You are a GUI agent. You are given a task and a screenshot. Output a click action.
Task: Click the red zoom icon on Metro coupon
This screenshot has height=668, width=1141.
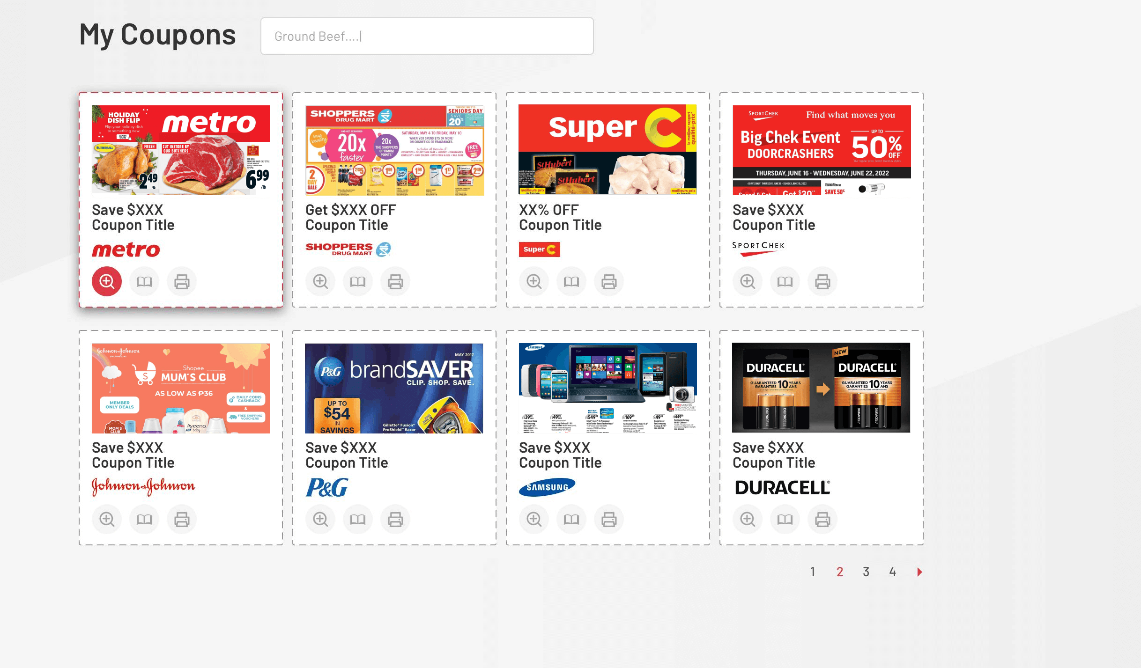point(107,281)
